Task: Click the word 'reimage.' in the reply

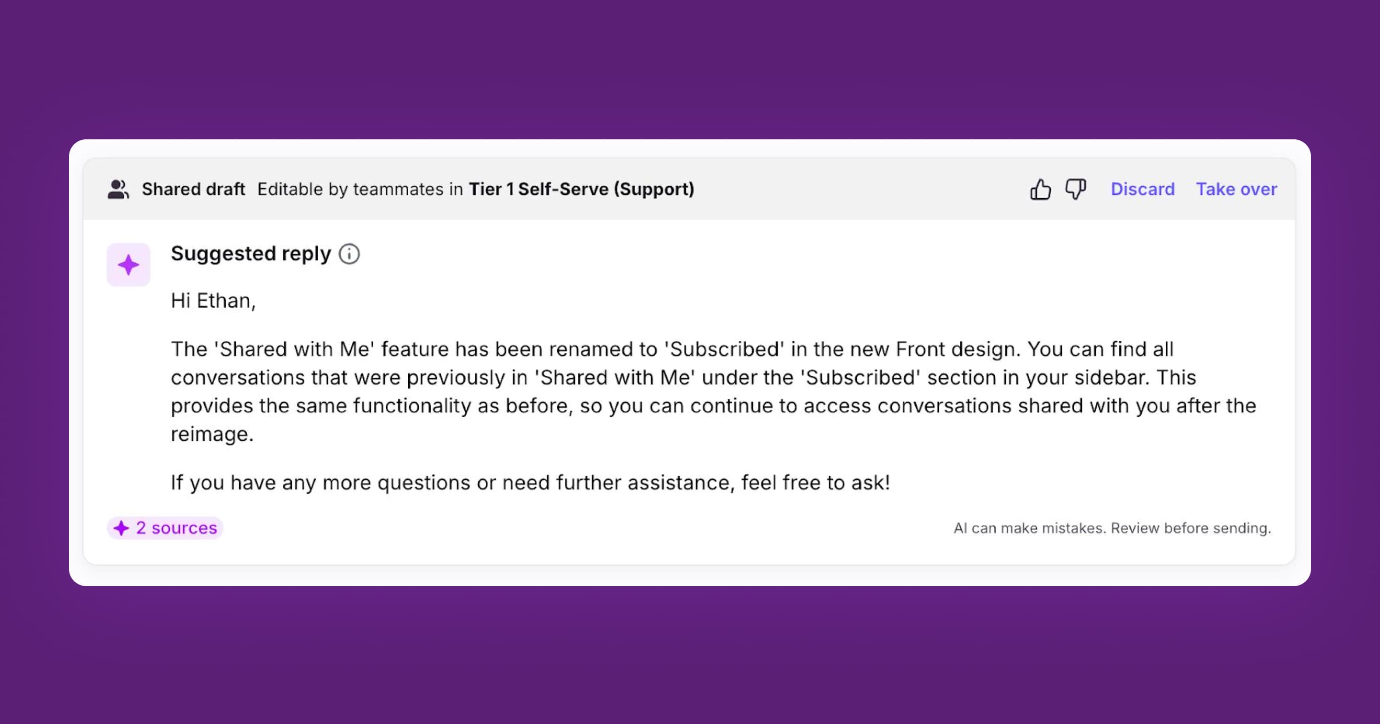Action: pyautogui.click(x=212, y=434)
